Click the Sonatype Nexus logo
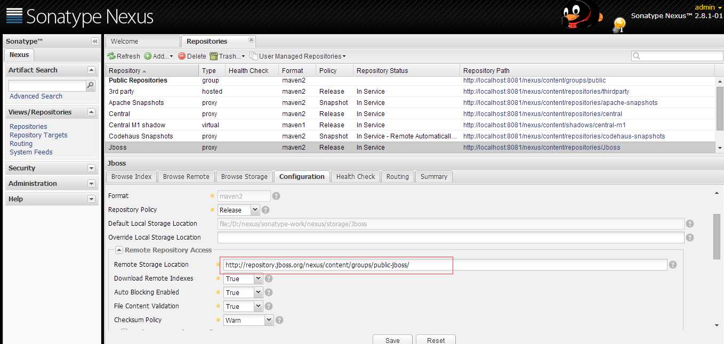The height and width of the screenshot is (344, 724). click(80, 17)
